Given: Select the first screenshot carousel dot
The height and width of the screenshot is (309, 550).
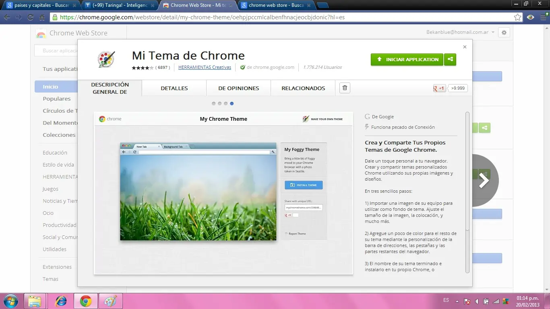Looking at the screenshot, I should click(x=214, y=103).
